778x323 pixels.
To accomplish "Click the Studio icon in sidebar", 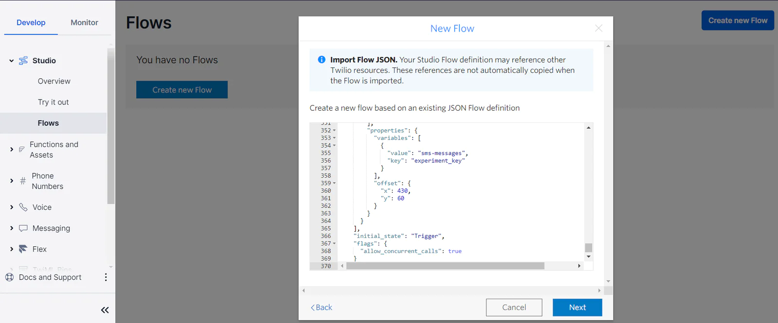I will (23, 61).
